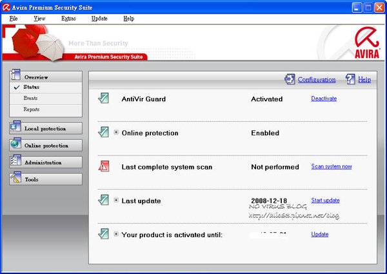Click the product activation status checkmark icon

click(103, 234)
